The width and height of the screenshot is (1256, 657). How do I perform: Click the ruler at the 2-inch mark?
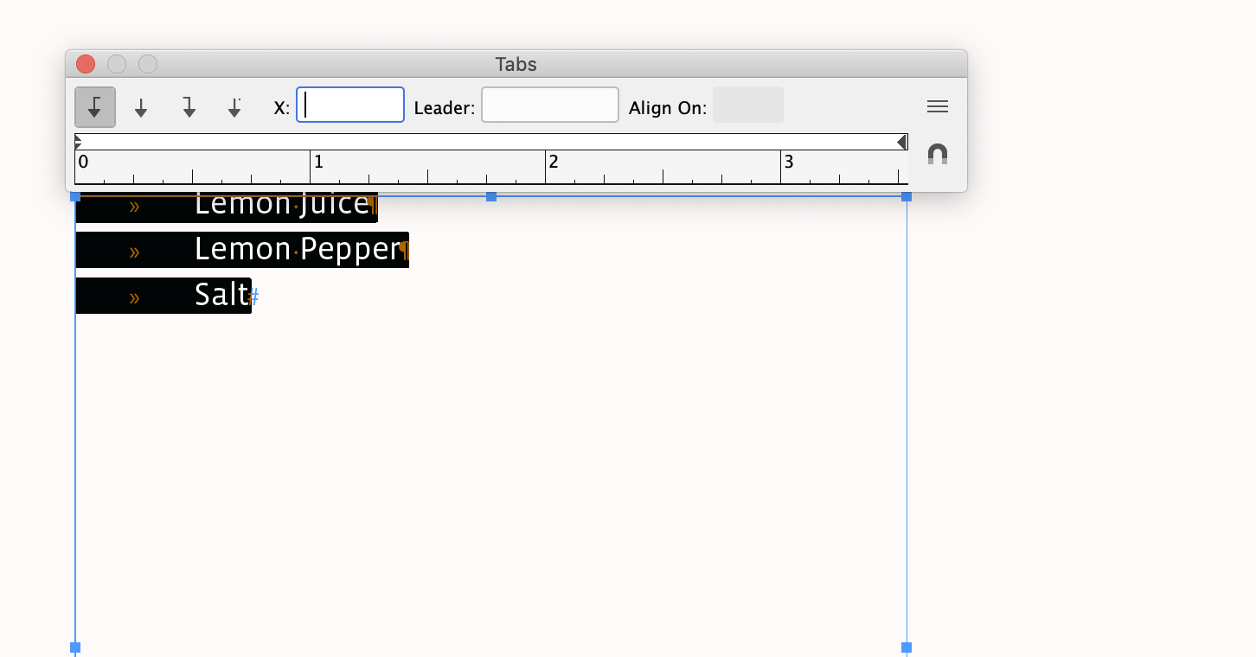(546, 169)
